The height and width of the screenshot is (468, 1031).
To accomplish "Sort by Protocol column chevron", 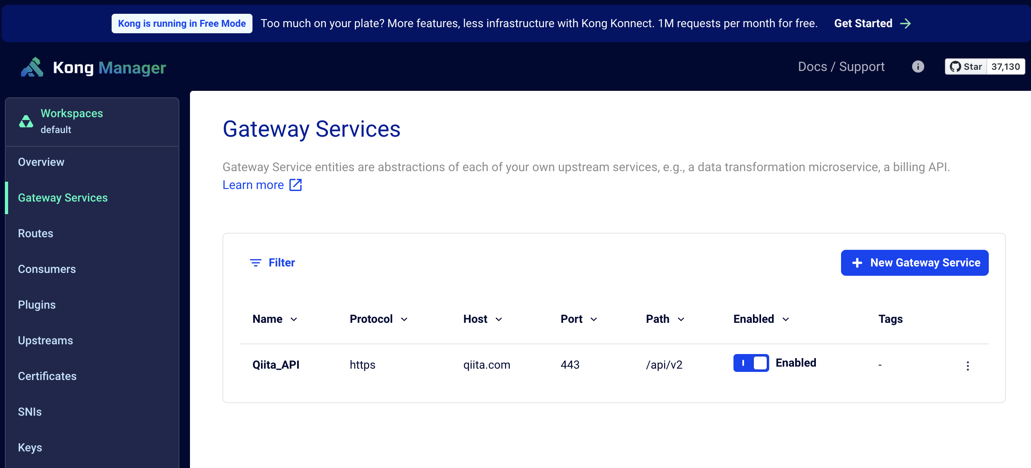I will pyautogui.click(x=404, y=320).
